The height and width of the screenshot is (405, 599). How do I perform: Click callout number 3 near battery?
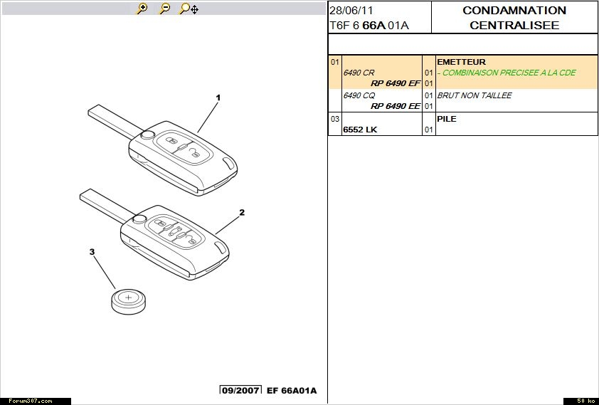tap(92, 251)
